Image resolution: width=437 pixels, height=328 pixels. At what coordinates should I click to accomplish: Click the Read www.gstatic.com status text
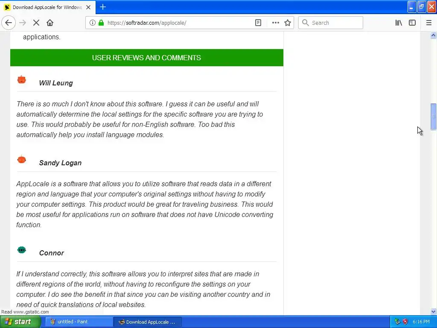pyautogui.click(x=25, y=312)
